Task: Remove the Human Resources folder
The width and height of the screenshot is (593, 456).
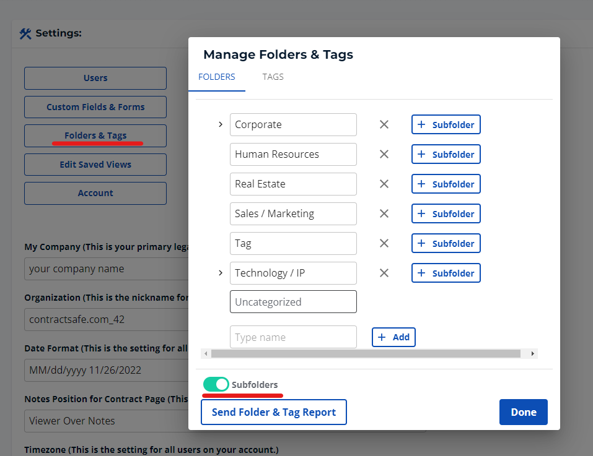Action: pos(384,154)
